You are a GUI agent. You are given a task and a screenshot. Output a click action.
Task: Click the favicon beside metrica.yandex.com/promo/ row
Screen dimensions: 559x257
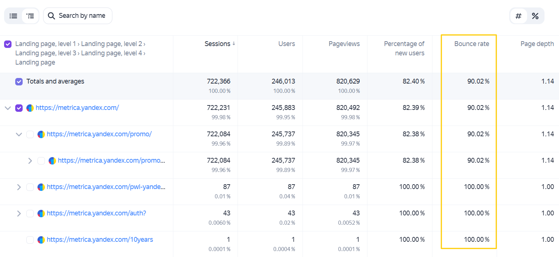coord(41,134)
